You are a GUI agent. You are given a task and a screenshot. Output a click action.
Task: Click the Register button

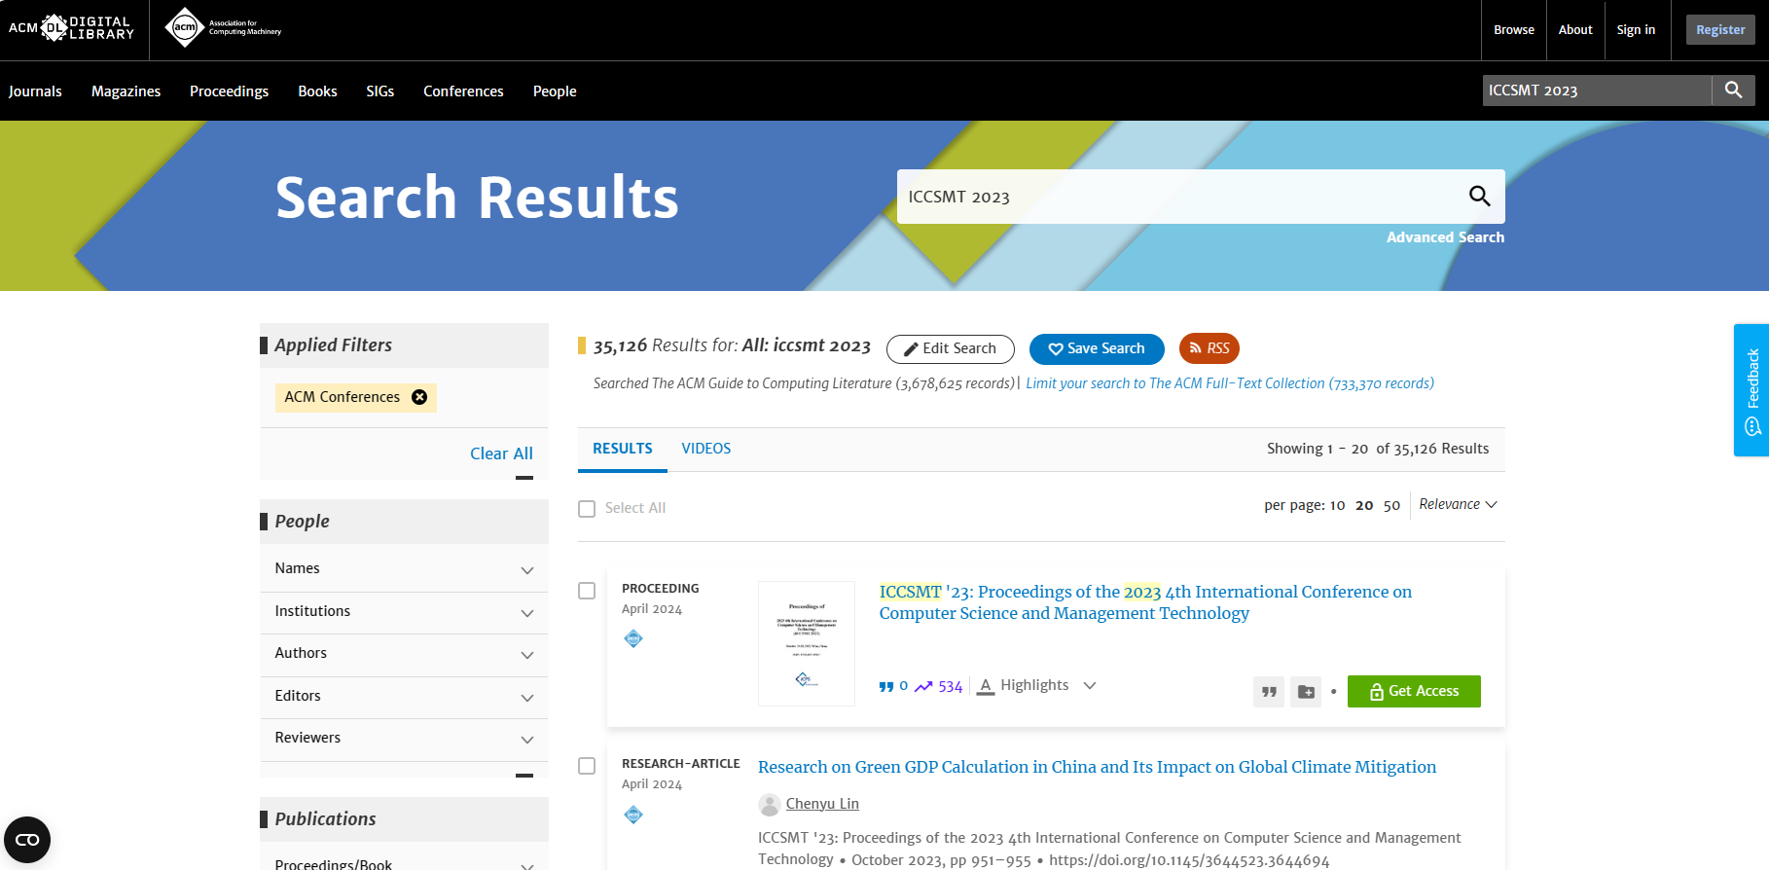(x=1720, y=30)
